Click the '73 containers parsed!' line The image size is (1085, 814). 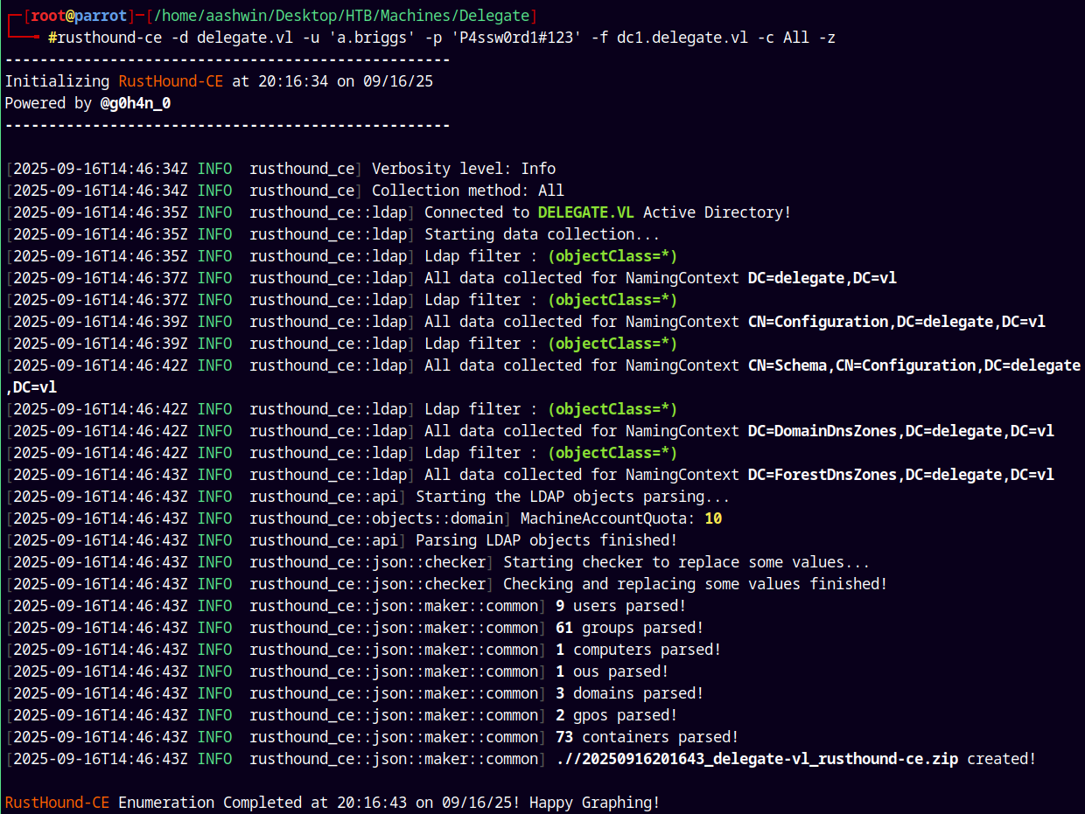click(x=647, y=737)
